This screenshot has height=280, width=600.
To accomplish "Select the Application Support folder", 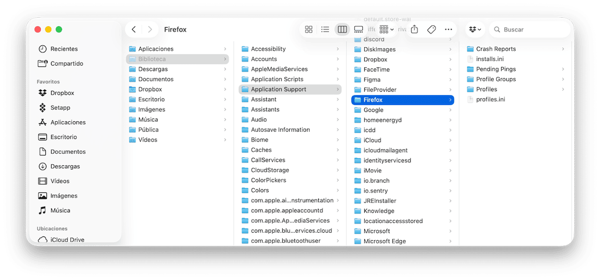I will [290, 89].
